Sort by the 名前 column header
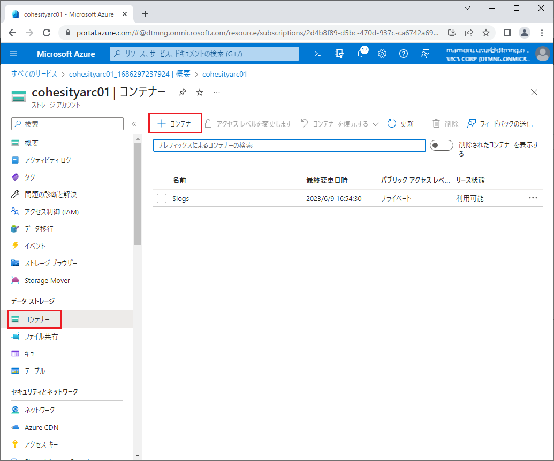 tap(179, 180)
